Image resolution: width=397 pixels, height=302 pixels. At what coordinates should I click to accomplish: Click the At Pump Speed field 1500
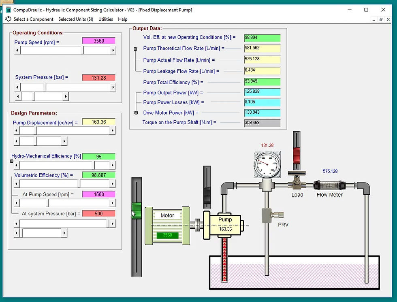[99, 194]
